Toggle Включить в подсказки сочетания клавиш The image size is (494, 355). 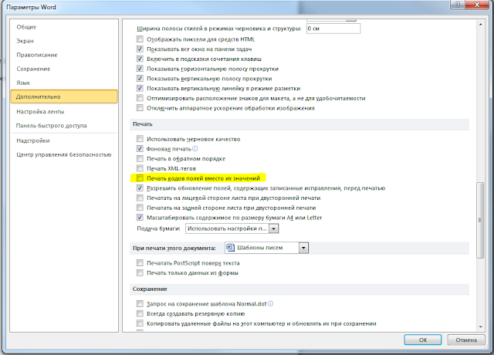[x=140, y=59]
